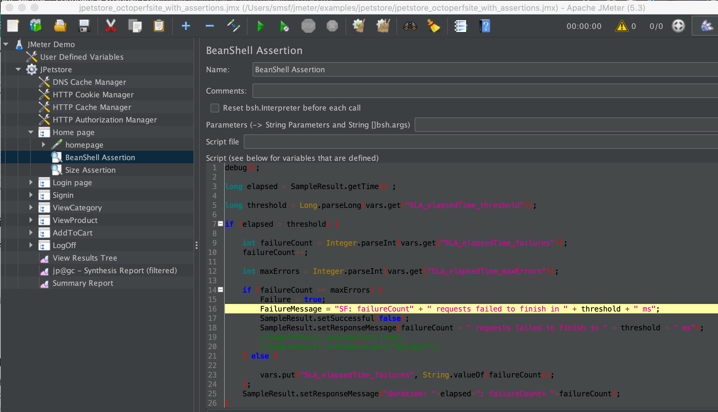Shutdown threads gracefully
718x412 pixels.
click(x=332, y=26)
